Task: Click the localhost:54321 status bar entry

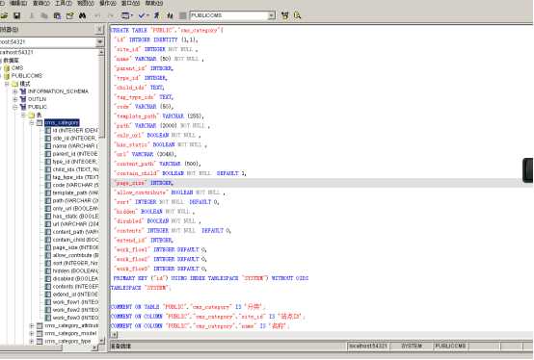Action: tap(368, 347)
